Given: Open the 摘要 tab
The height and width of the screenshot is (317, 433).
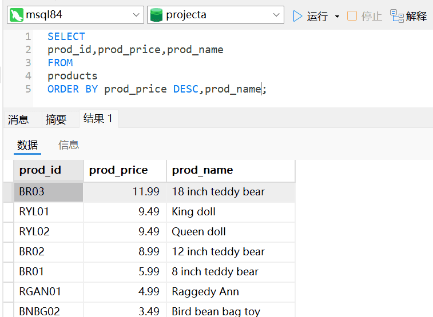Looking at the screenshot, I should [56, 119].
